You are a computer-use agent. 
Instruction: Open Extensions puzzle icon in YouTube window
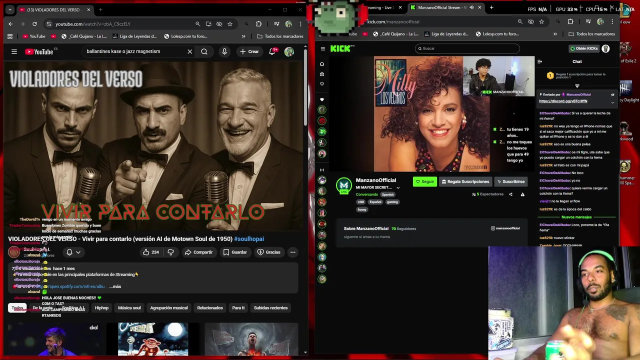tap(258, 24)
